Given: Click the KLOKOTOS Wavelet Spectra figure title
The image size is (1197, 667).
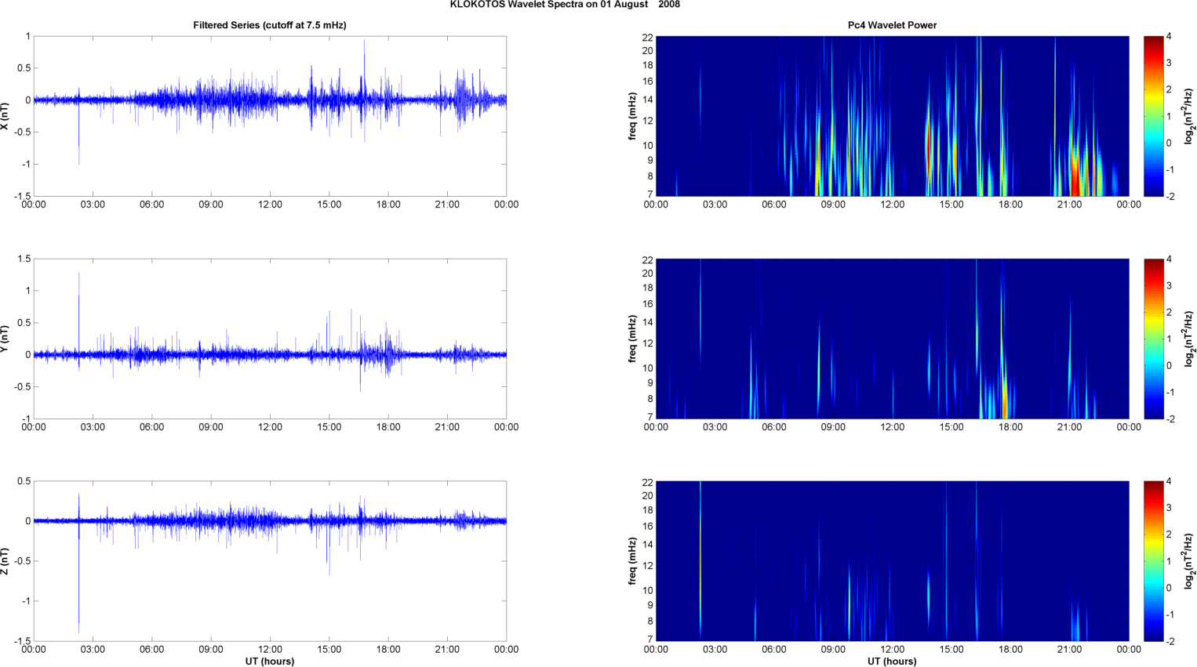Looking at the screenshot, I should (565, 5).
